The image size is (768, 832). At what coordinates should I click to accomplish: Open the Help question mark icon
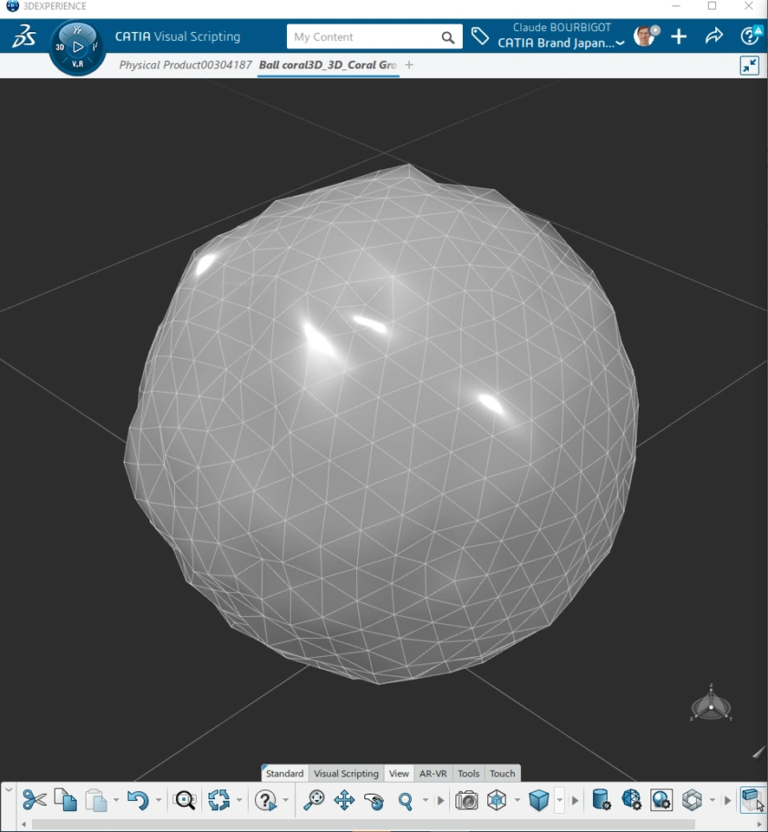tap(750, 36)
